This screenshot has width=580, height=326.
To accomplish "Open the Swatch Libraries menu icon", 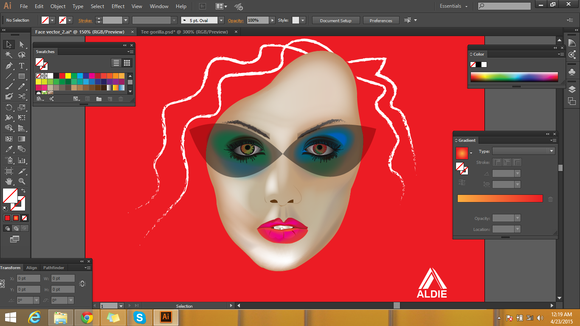I will pyautogui.click(x=40, y=98).
